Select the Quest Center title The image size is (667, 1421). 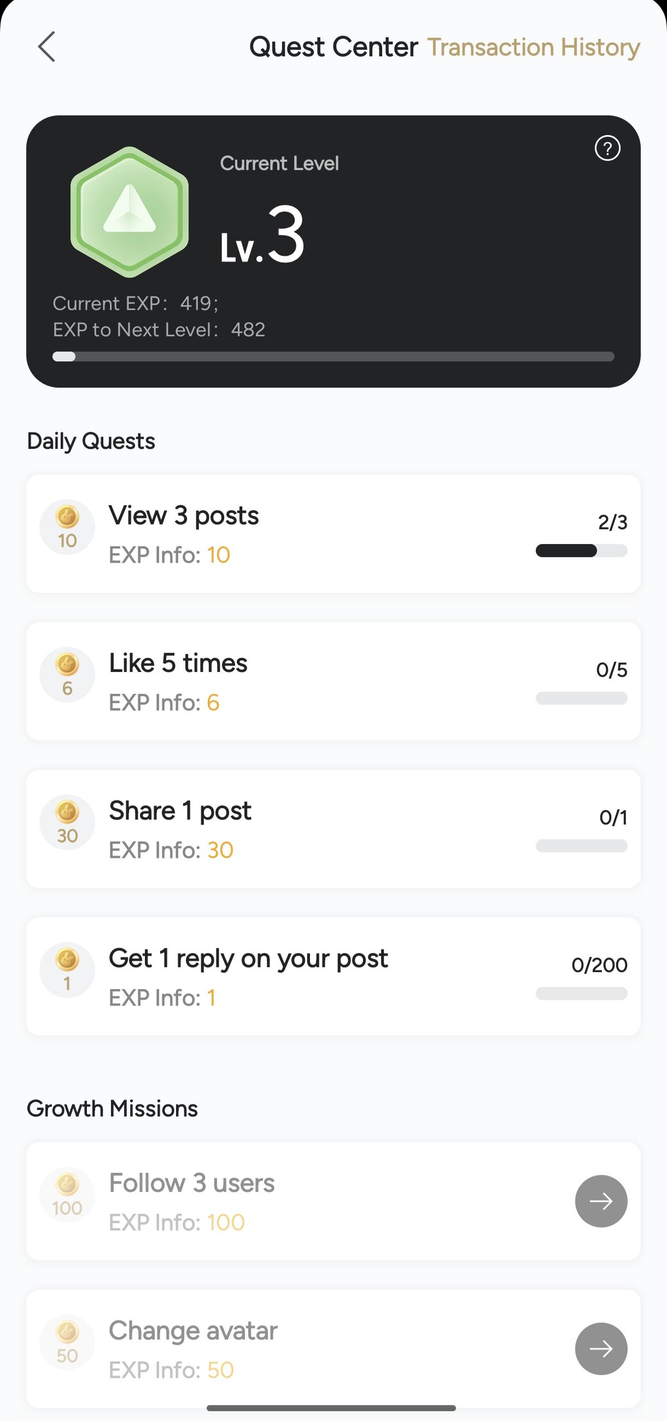pos(333,47)
